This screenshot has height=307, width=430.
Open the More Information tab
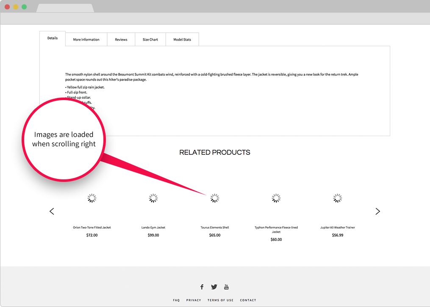pyautogui.click(x=86, y=39)
